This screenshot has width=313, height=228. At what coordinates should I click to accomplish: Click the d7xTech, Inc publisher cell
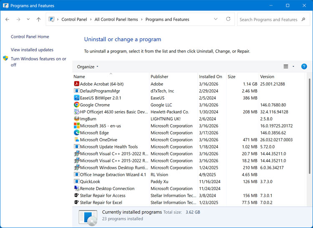[x=162, y=91]
